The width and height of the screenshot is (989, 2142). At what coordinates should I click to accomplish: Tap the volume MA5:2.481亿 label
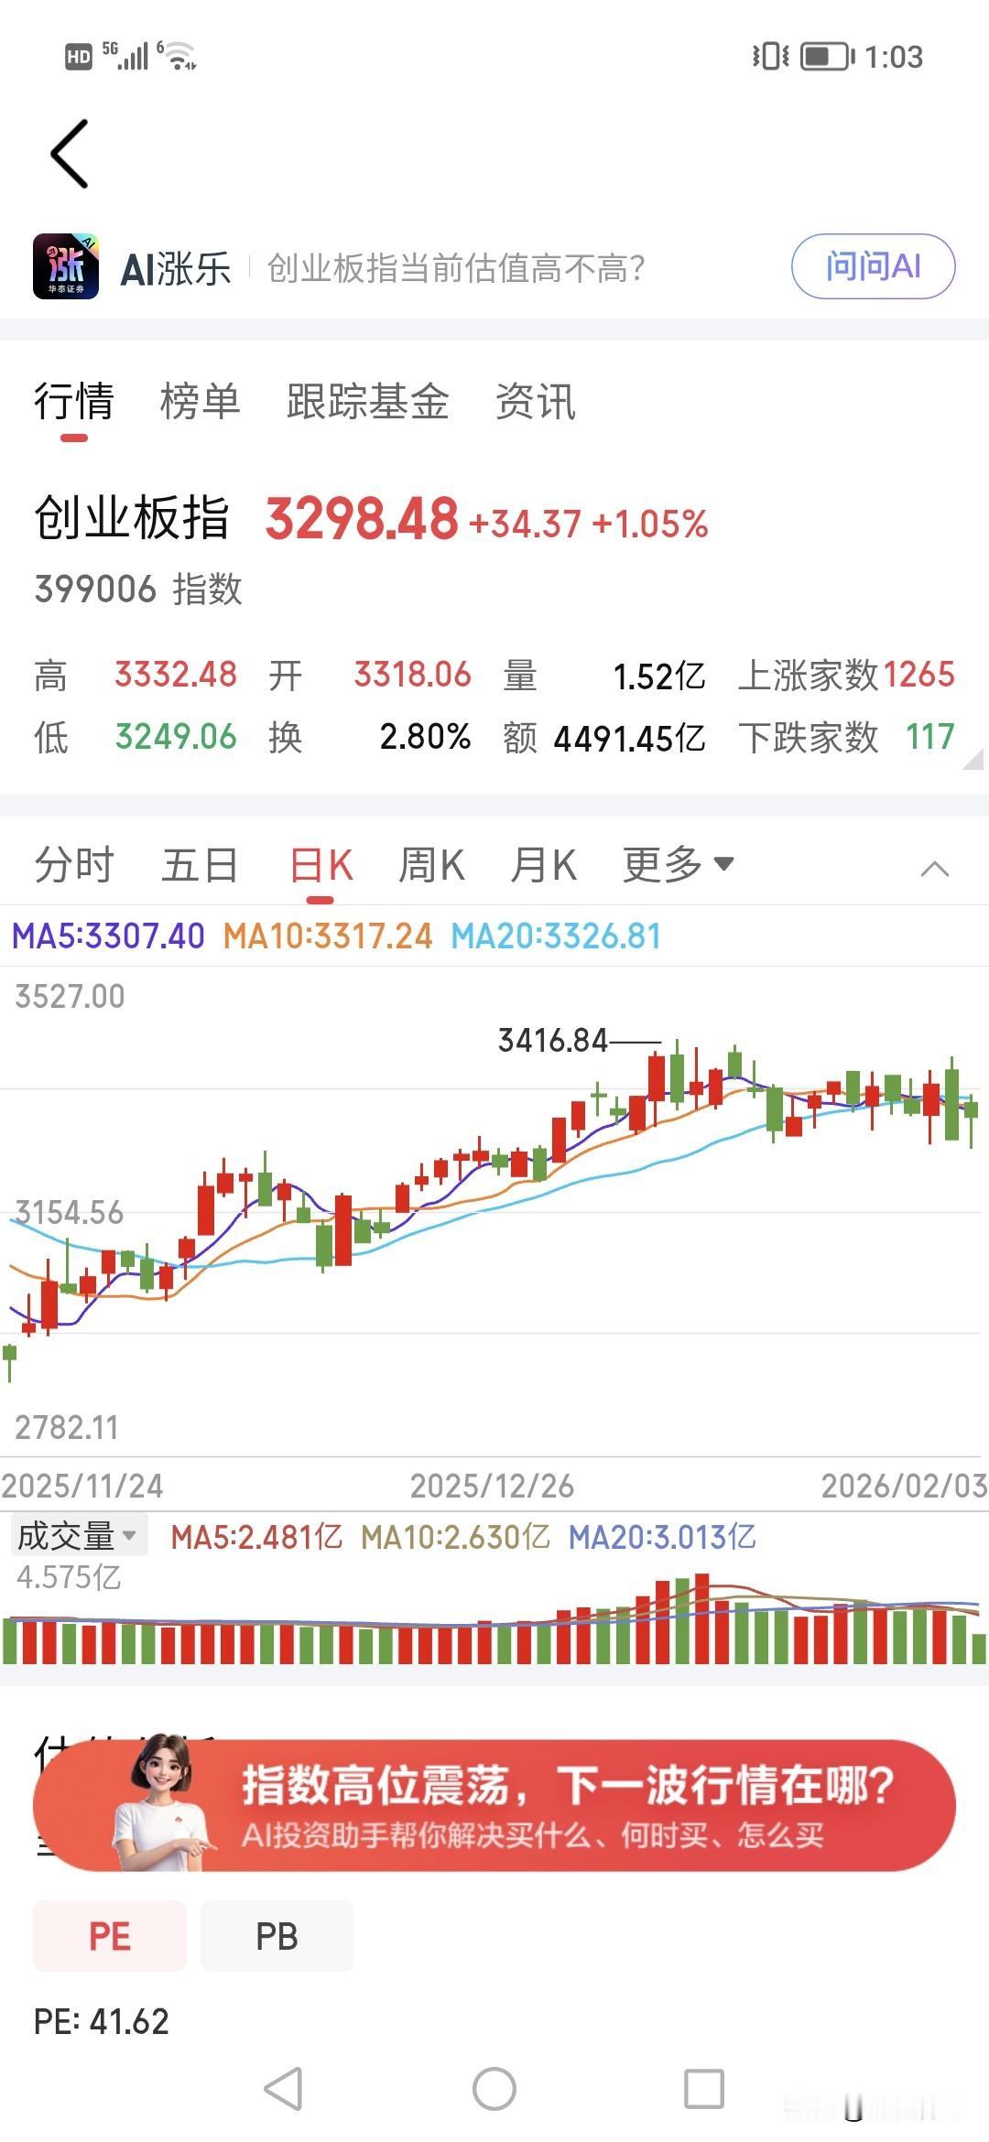click(256, 1536)
